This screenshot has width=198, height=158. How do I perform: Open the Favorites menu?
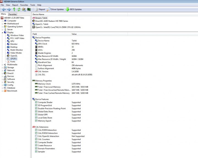(24, 5)
